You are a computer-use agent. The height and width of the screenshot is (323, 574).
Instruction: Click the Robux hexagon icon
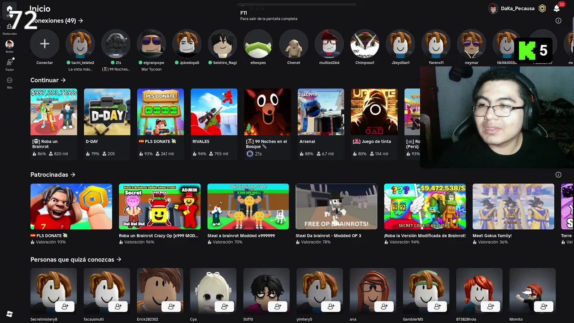[542, 9]
